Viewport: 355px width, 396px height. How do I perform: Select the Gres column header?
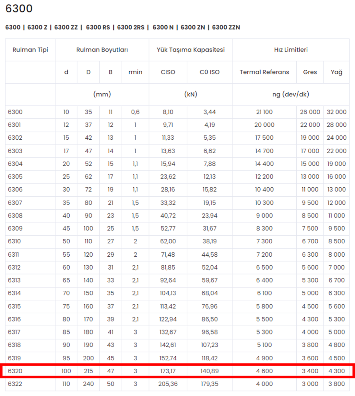(310, 72)
